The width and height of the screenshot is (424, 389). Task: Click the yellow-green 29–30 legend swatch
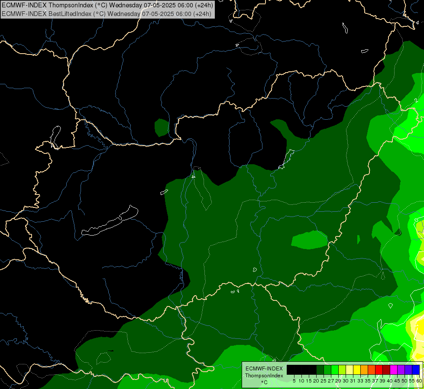click(342, 370)
